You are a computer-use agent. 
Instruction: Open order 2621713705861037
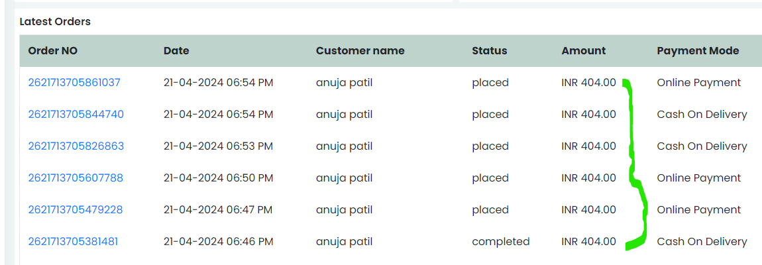click(74, 83)
